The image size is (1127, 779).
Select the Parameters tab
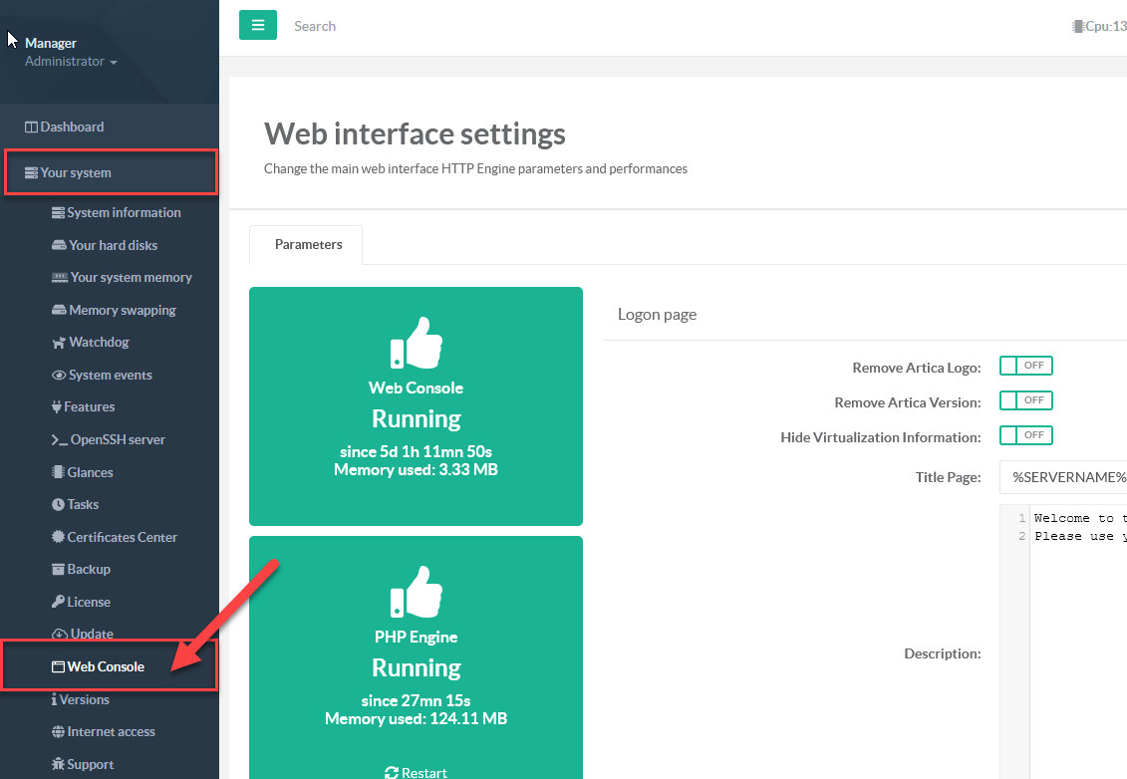click(x=308, y=245)
